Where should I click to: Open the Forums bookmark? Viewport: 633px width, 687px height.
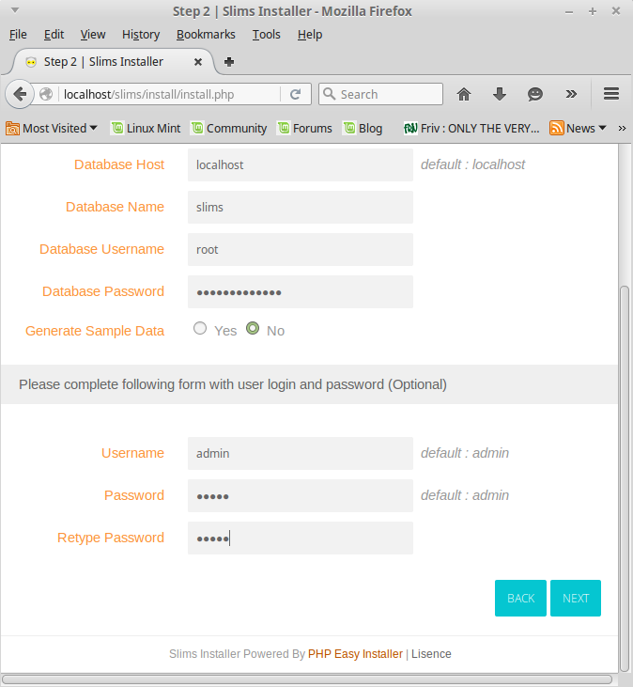coord(305,129)
